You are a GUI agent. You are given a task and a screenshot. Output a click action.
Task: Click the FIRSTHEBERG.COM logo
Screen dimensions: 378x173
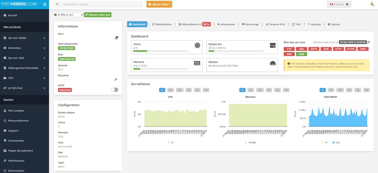click(19, 4)
